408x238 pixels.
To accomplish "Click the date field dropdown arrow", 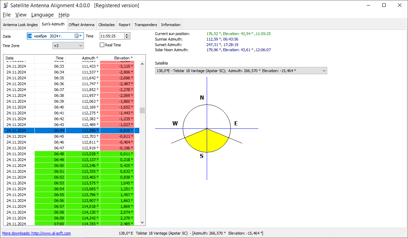I will (80, 36).
